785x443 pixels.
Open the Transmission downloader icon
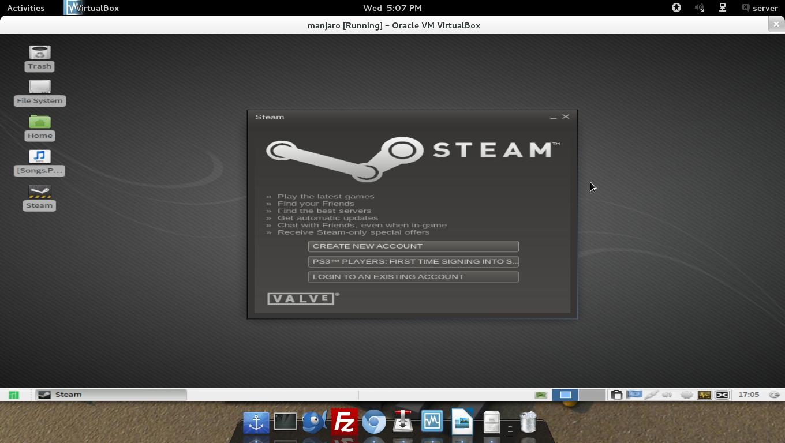(403, 422)
